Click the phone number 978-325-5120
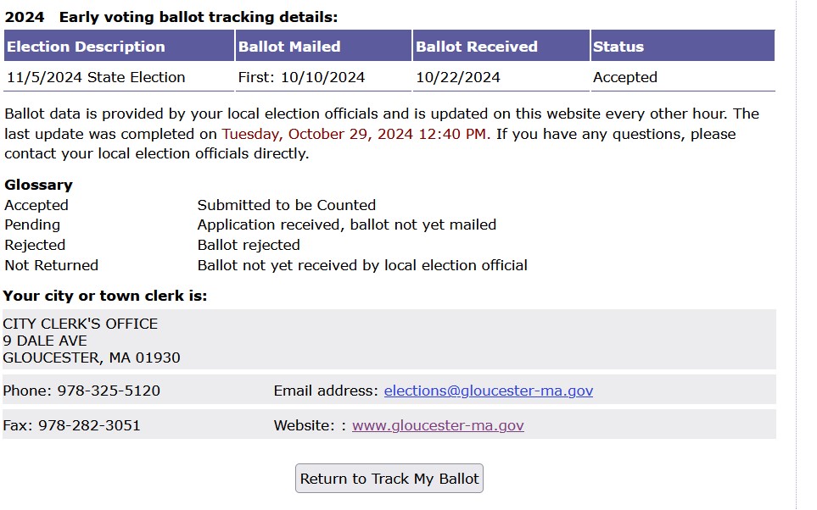 (x=109, y=391)
